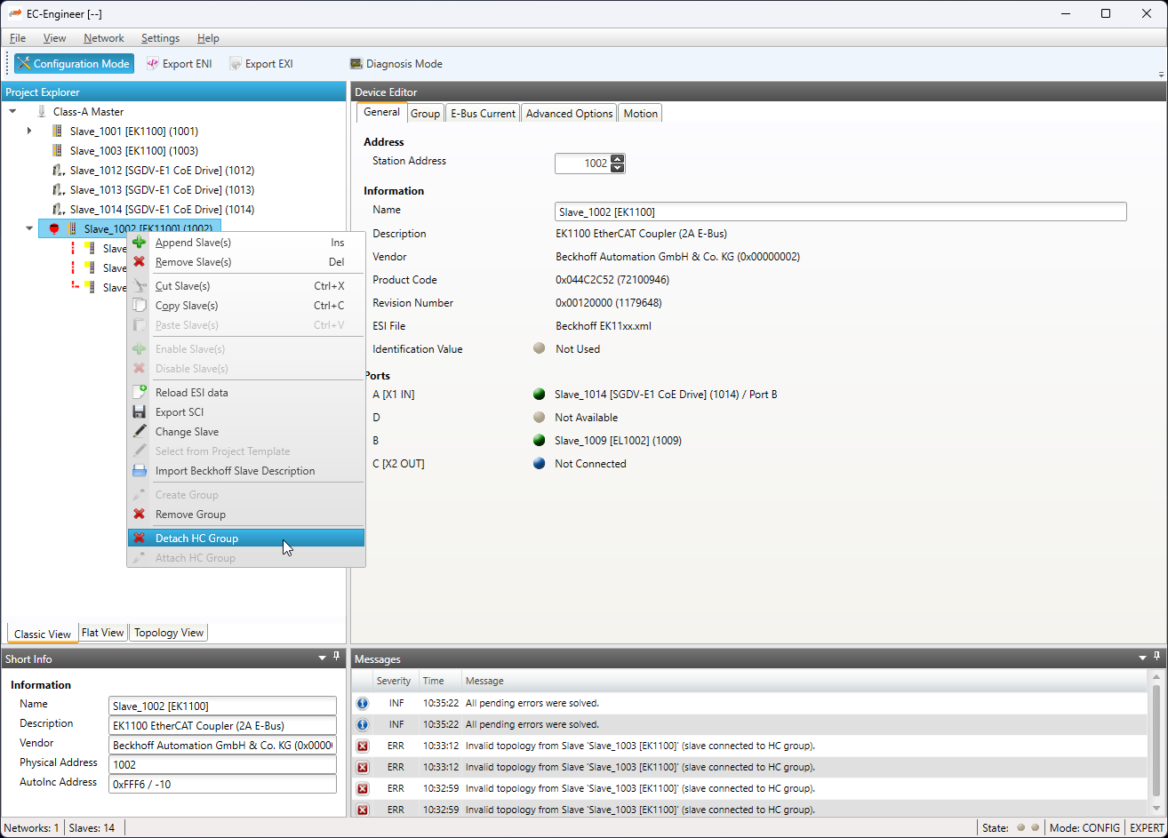
Task: Click the Change Slave pencil icon
Action: [139, 431]
